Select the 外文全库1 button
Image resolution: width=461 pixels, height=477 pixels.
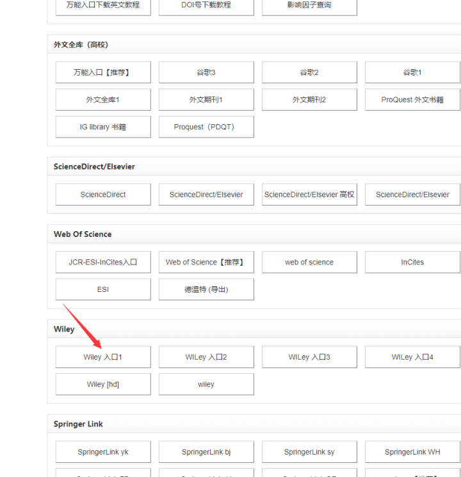pos(103,100)
